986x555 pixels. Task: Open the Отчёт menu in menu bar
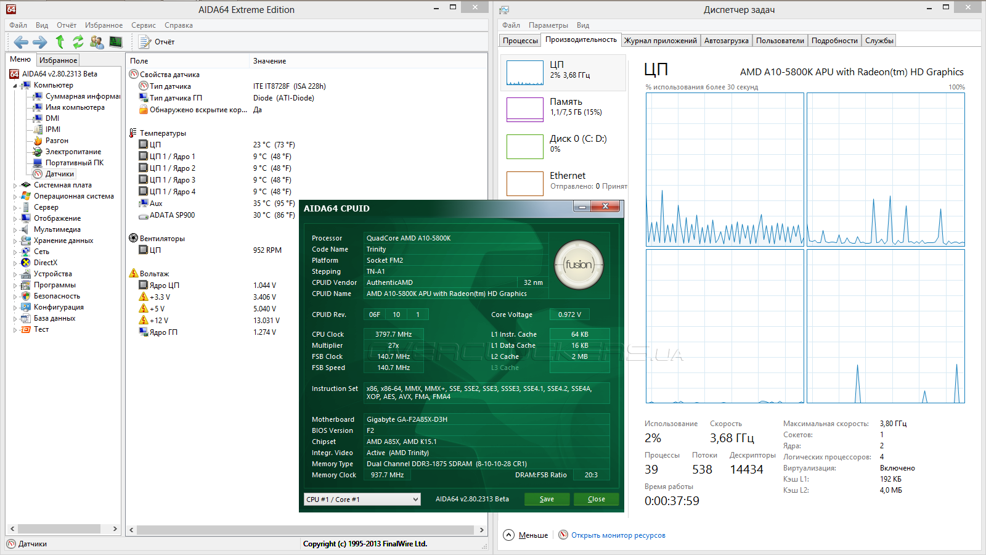(x=67, y=25)
